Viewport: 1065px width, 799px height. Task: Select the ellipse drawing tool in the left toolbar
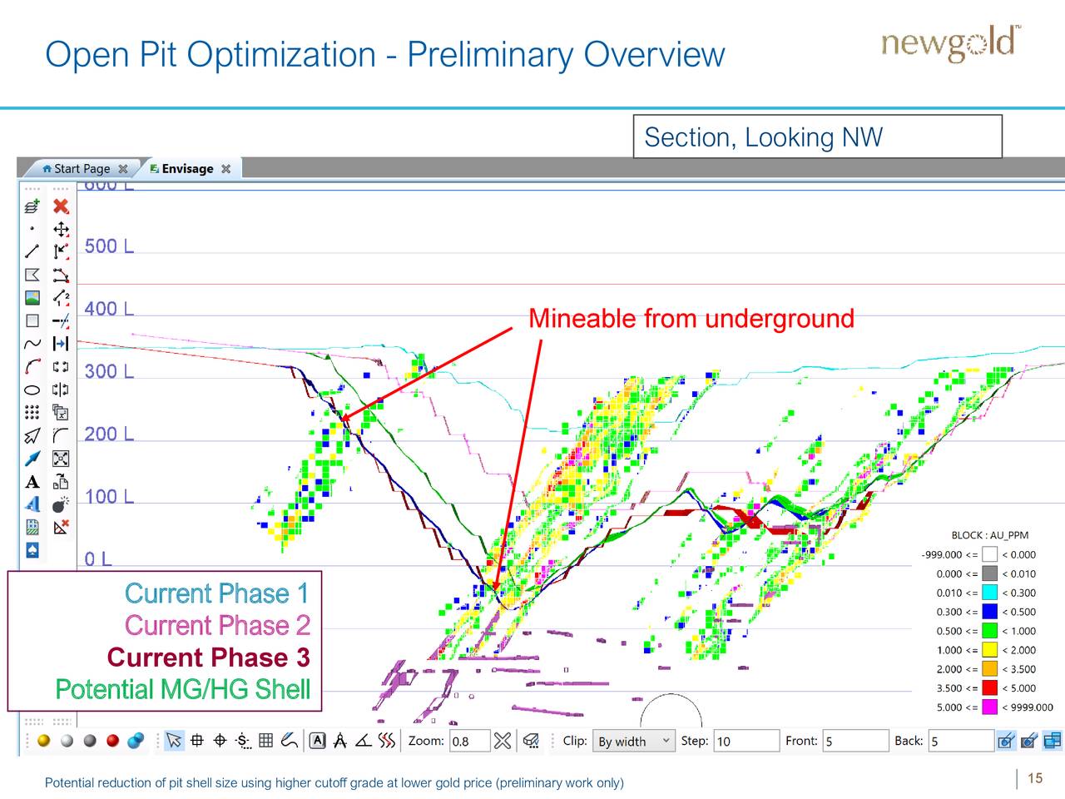pos(32,389)
